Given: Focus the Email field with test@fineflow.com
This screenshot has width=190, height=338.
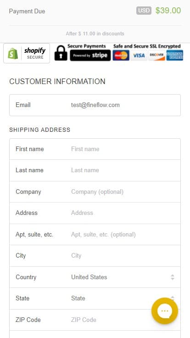Looking at the screenshot, I should 95,105.
